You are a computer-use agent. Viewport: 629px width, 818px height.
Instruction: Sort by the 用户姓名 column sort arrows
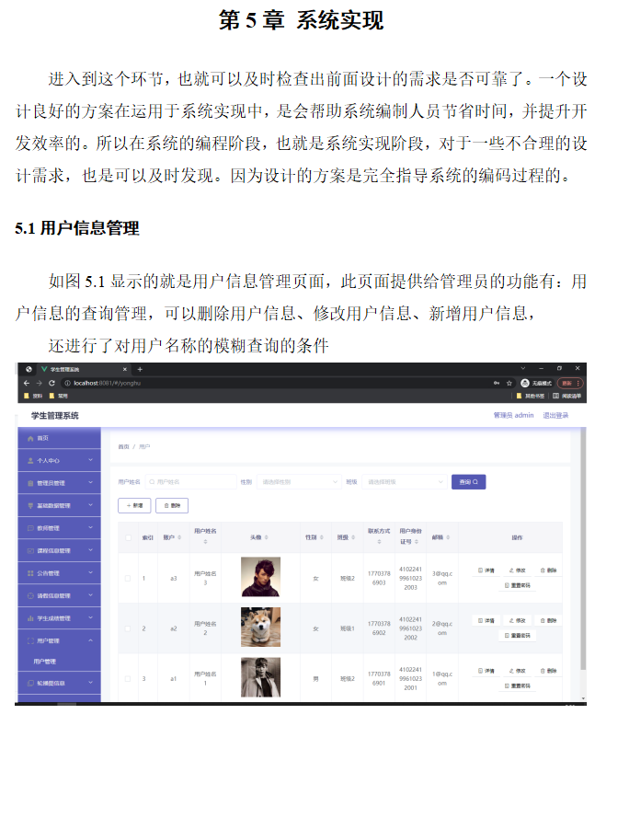click(x=205, y=542)
